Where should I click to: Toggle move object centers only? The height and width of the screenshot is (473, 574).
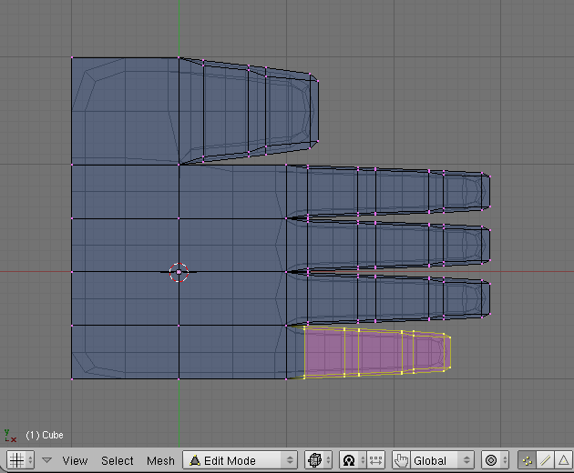point(375,460)
